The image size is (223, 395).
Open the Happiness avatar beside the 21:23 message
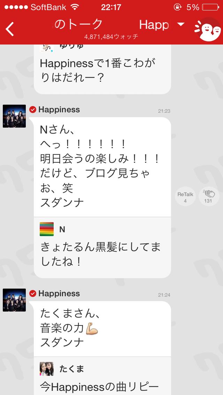[x=14, y=116]
